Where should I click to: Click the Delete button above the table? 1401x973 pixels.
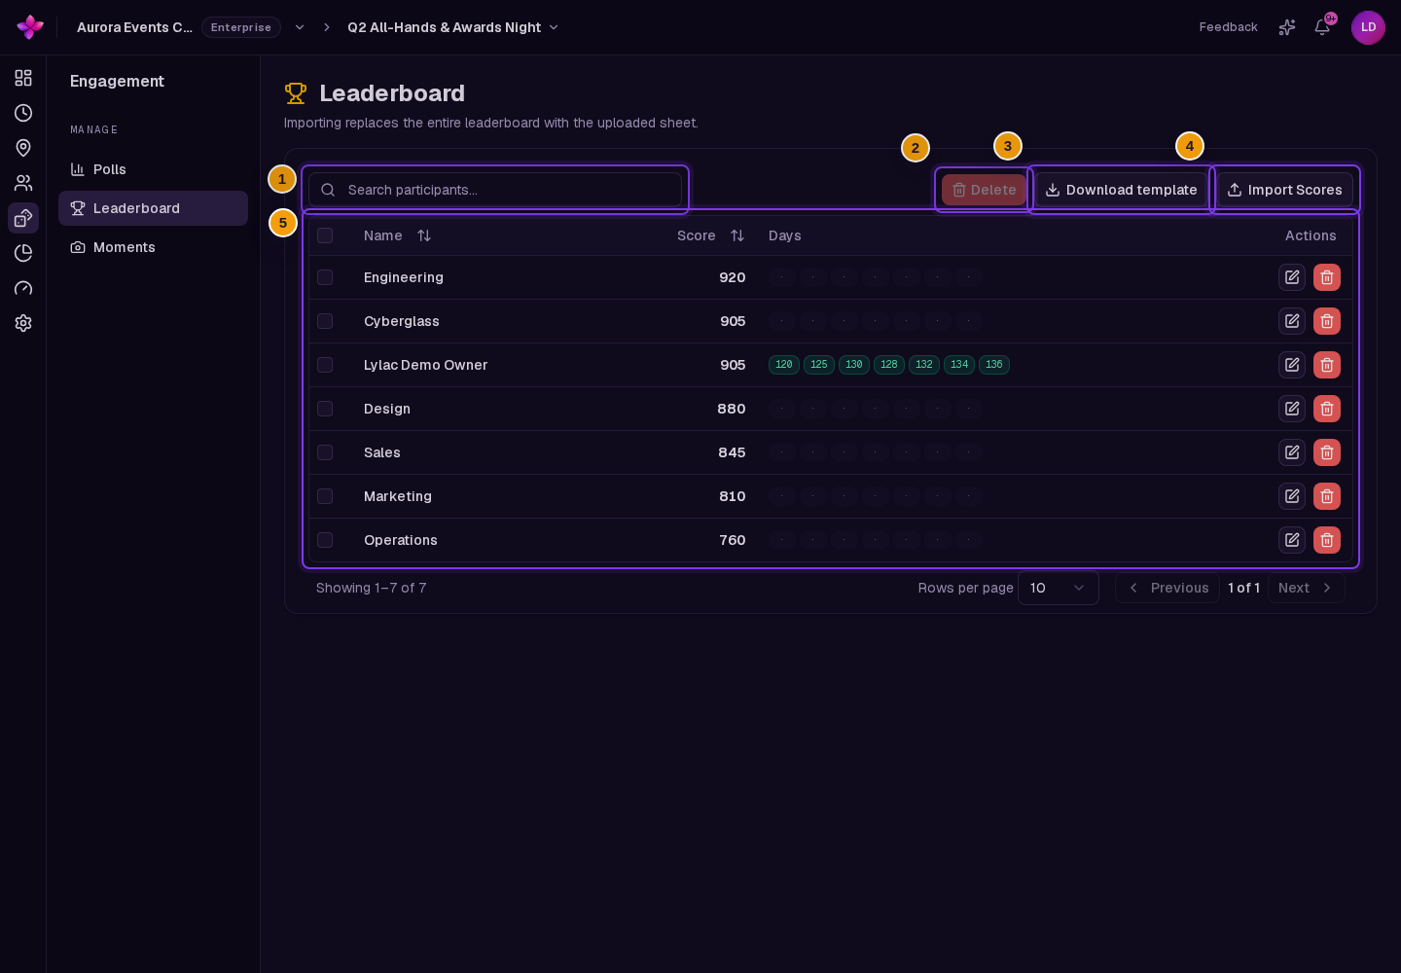pyautogui.click(x=984, y=190)
